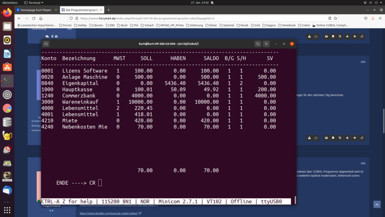Open Ubuntu Software from the dock
385x217 pixels.
point(7,68)
